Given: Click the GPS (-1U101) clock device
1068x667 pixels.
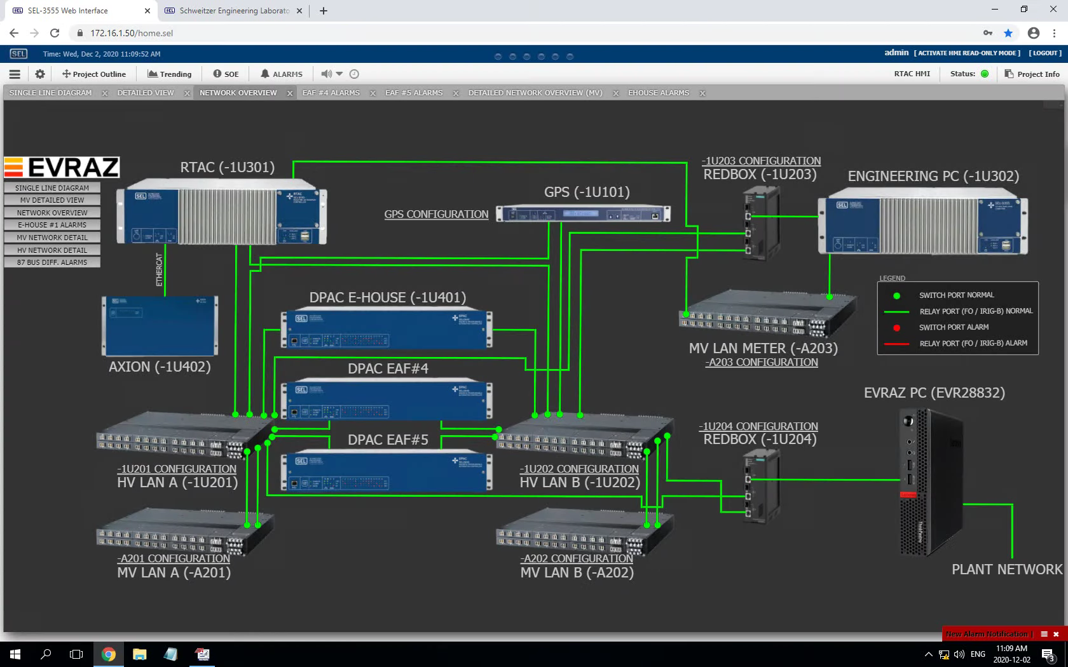Looking at the screenshot, I should (x=583, y=214).
